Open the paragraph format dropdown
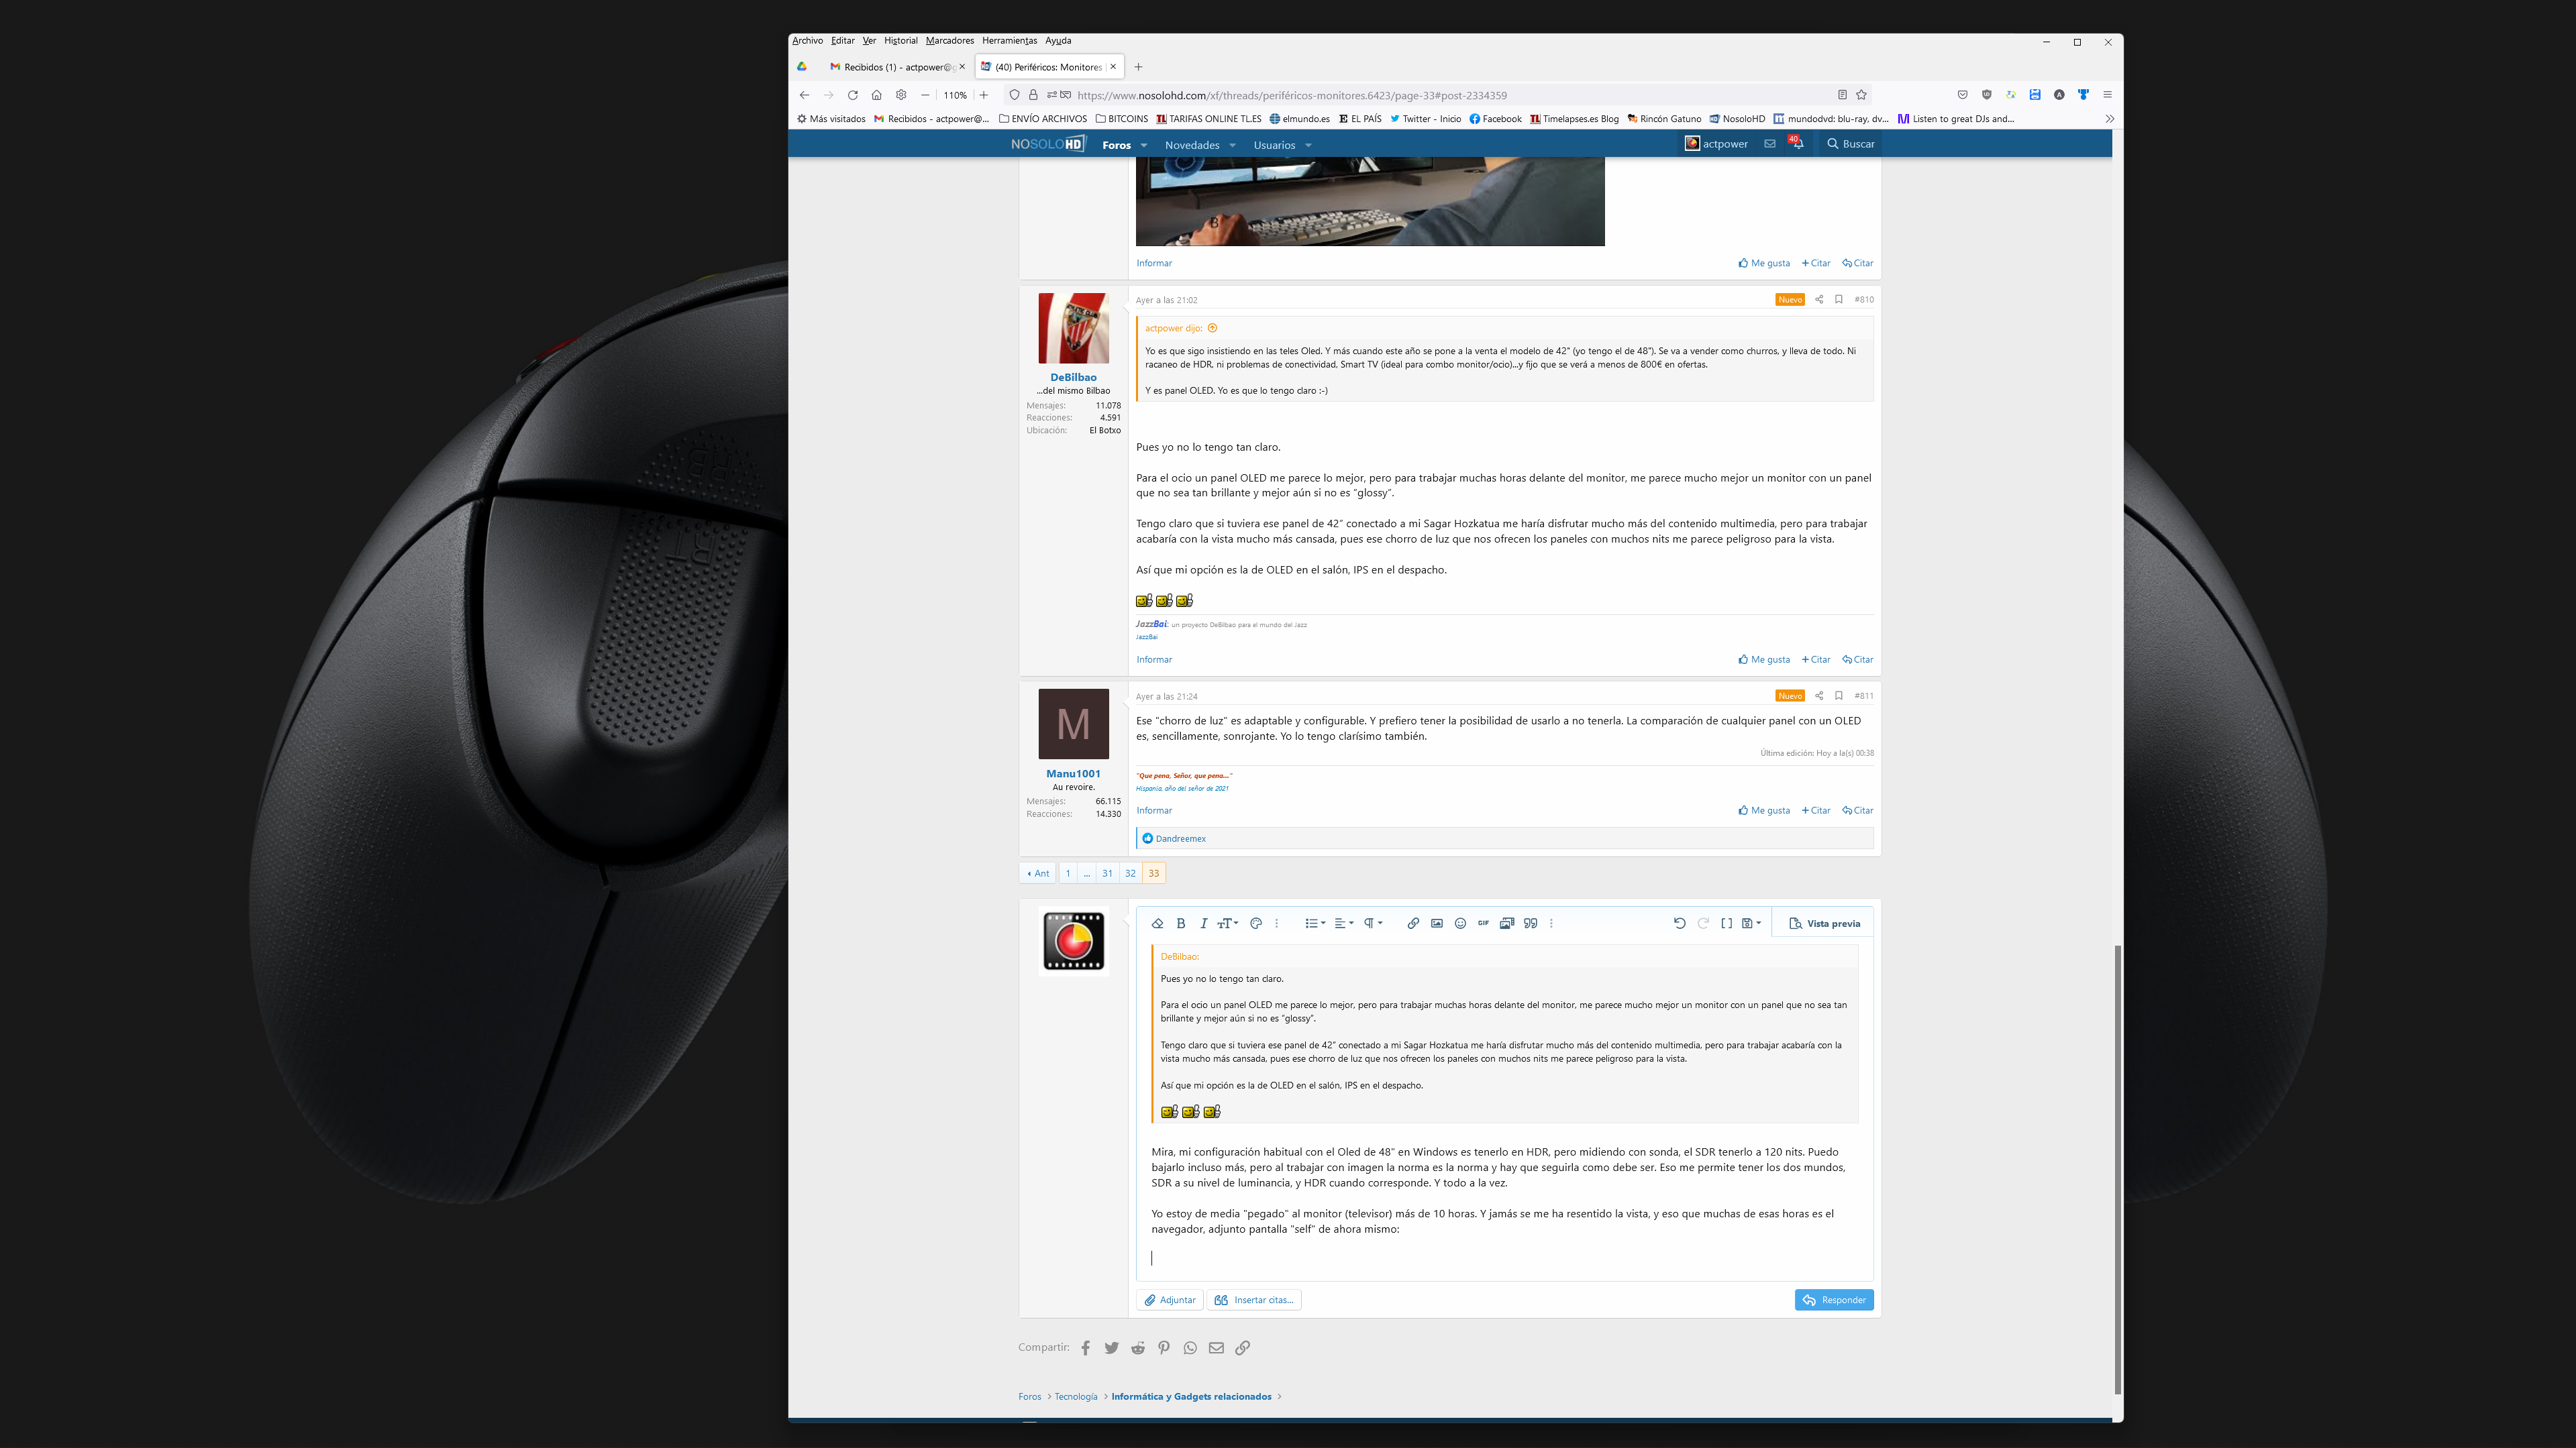Viewport: 2576px width, 1448px height. [1373, 924]
